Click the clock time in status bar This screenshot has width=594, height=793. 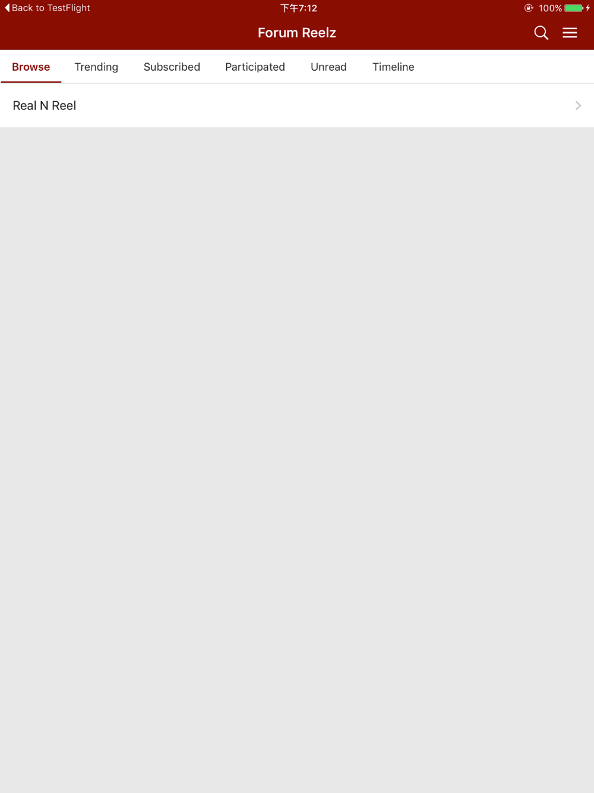[299, 8]
